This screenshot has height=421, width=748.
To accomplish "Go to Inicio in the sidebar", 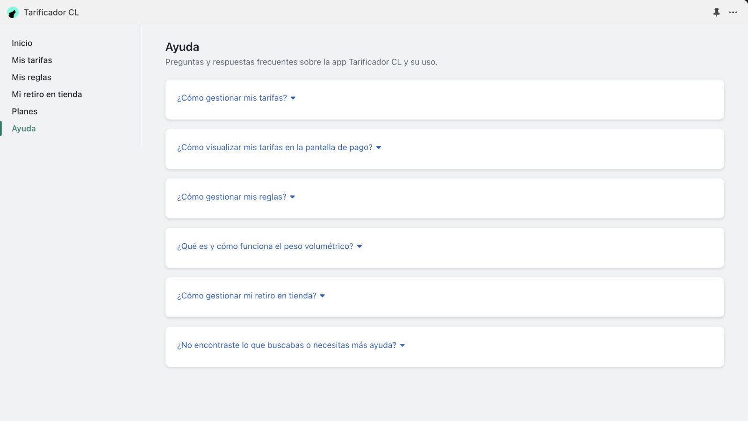I will coord(22,43).
